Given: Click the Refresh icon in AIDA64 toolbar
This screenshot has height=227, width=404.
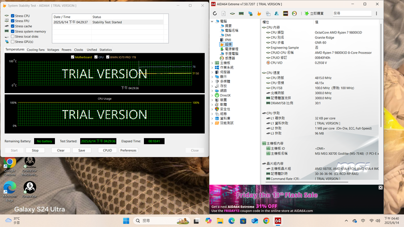Looking at the screenshot, I should [214, 13].
